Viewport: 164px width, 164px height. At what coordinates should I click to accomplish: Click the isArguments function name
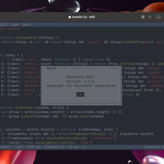pyautogui.click(x=26, y=38)
